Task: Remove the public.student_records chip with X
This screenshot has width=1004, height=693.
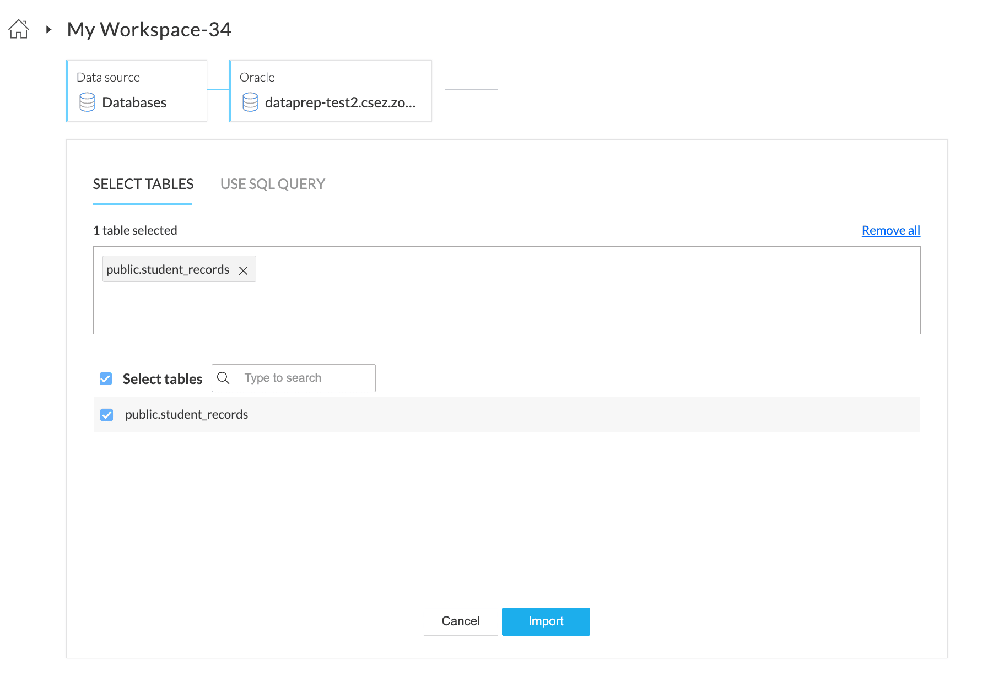Action: tap(243, 270)
